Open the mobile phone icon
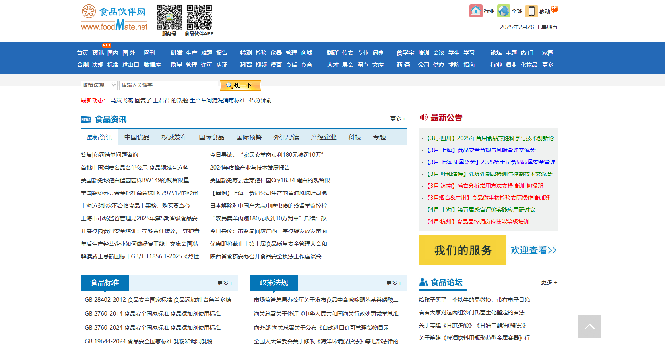 click(531, 11)
